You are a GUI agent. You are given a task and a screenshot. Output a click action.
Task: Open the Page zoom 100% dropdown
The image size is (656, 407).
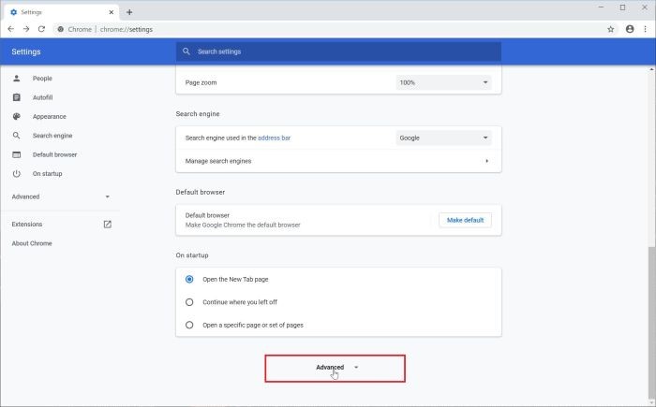443,82
